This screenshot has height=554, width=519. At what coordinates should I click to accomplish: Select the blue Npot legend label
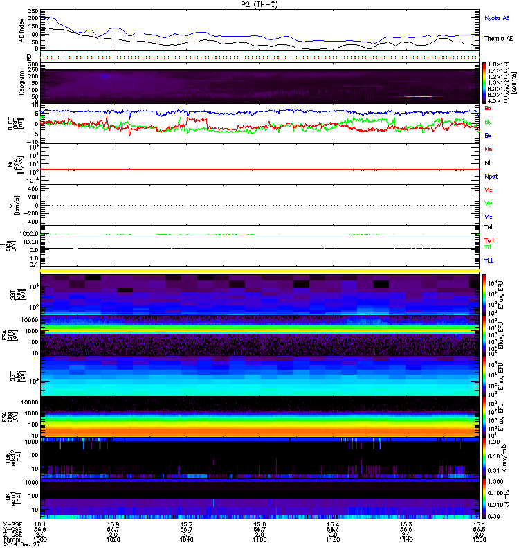[x=491, y=177]
